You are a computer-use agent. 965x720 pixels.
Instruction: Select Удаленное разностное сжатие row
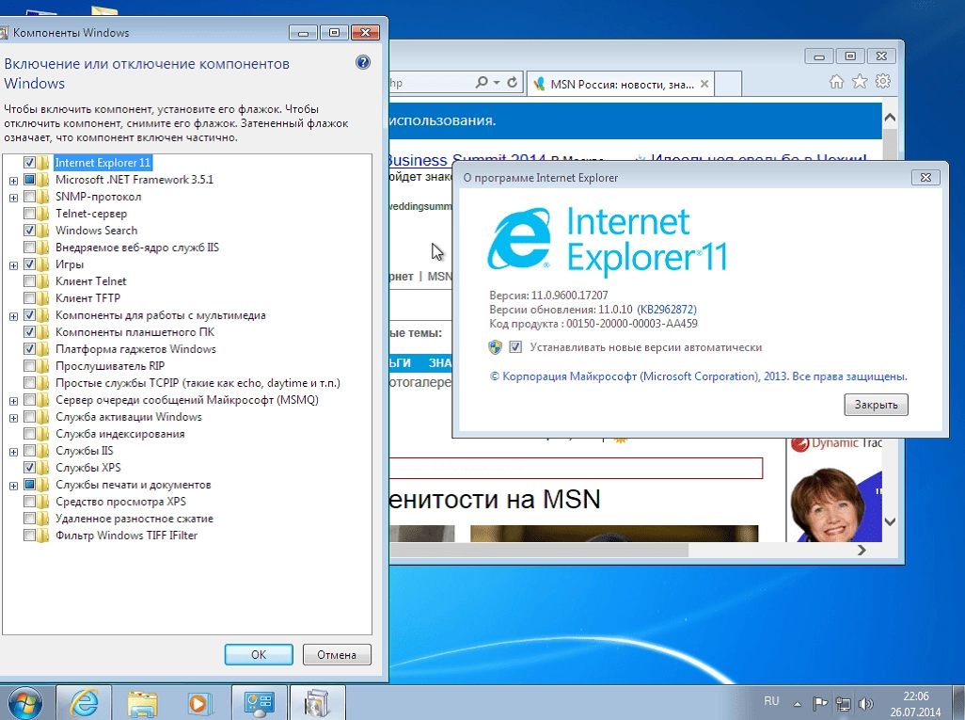tap(134, 519)
